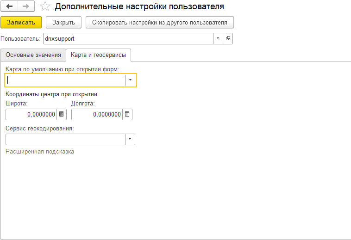Switch to the Основные значения tab
351x240 pixels.
point(33,55)
